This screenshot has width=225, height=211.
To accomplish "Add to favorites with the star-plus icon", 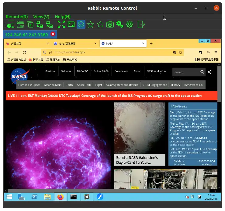I will point(100,24).
